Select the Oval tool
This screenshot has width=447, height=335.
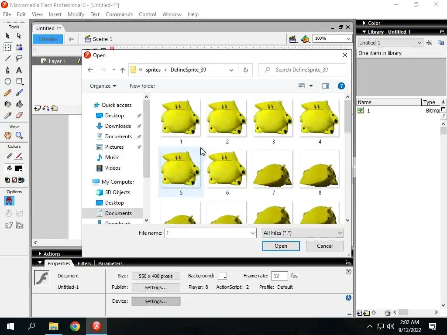click(x=8, y=81)
